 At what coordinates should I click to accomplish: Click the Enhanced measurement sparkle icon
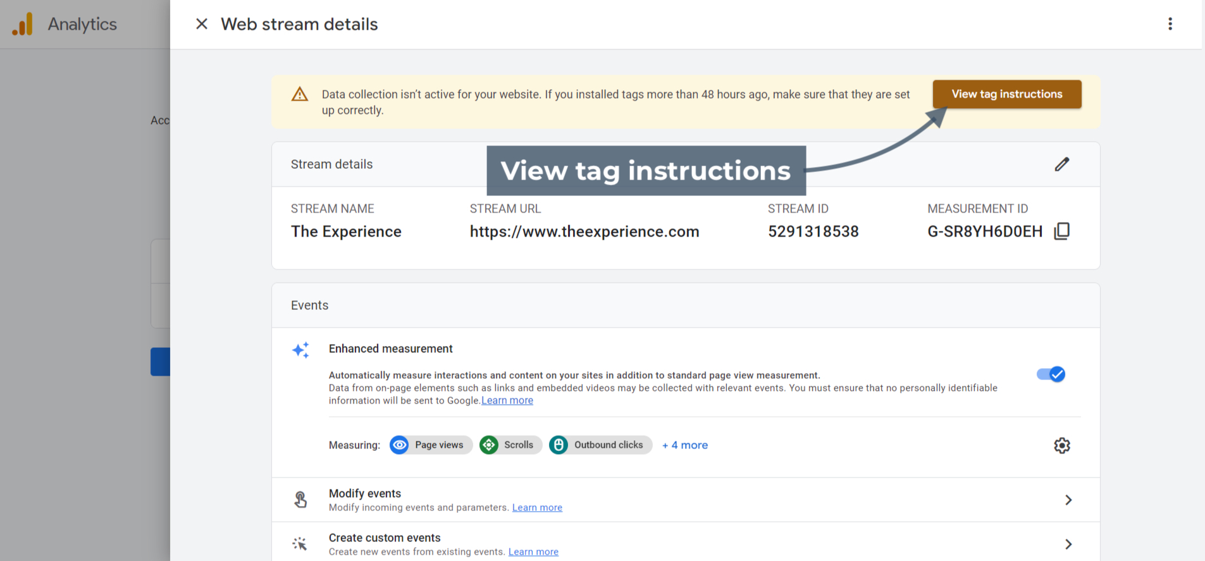pyautogui.click(x=300, y=350)
